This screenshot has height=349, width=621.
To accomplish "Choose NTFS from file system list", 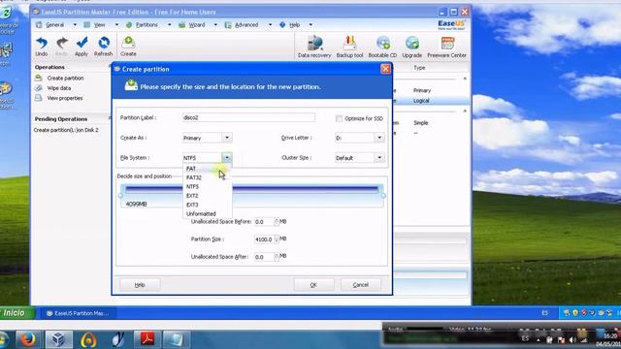I will pyautogui.click(x=207, y=187).
